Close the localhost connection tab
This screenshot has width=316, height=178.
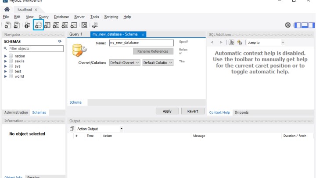36,10
